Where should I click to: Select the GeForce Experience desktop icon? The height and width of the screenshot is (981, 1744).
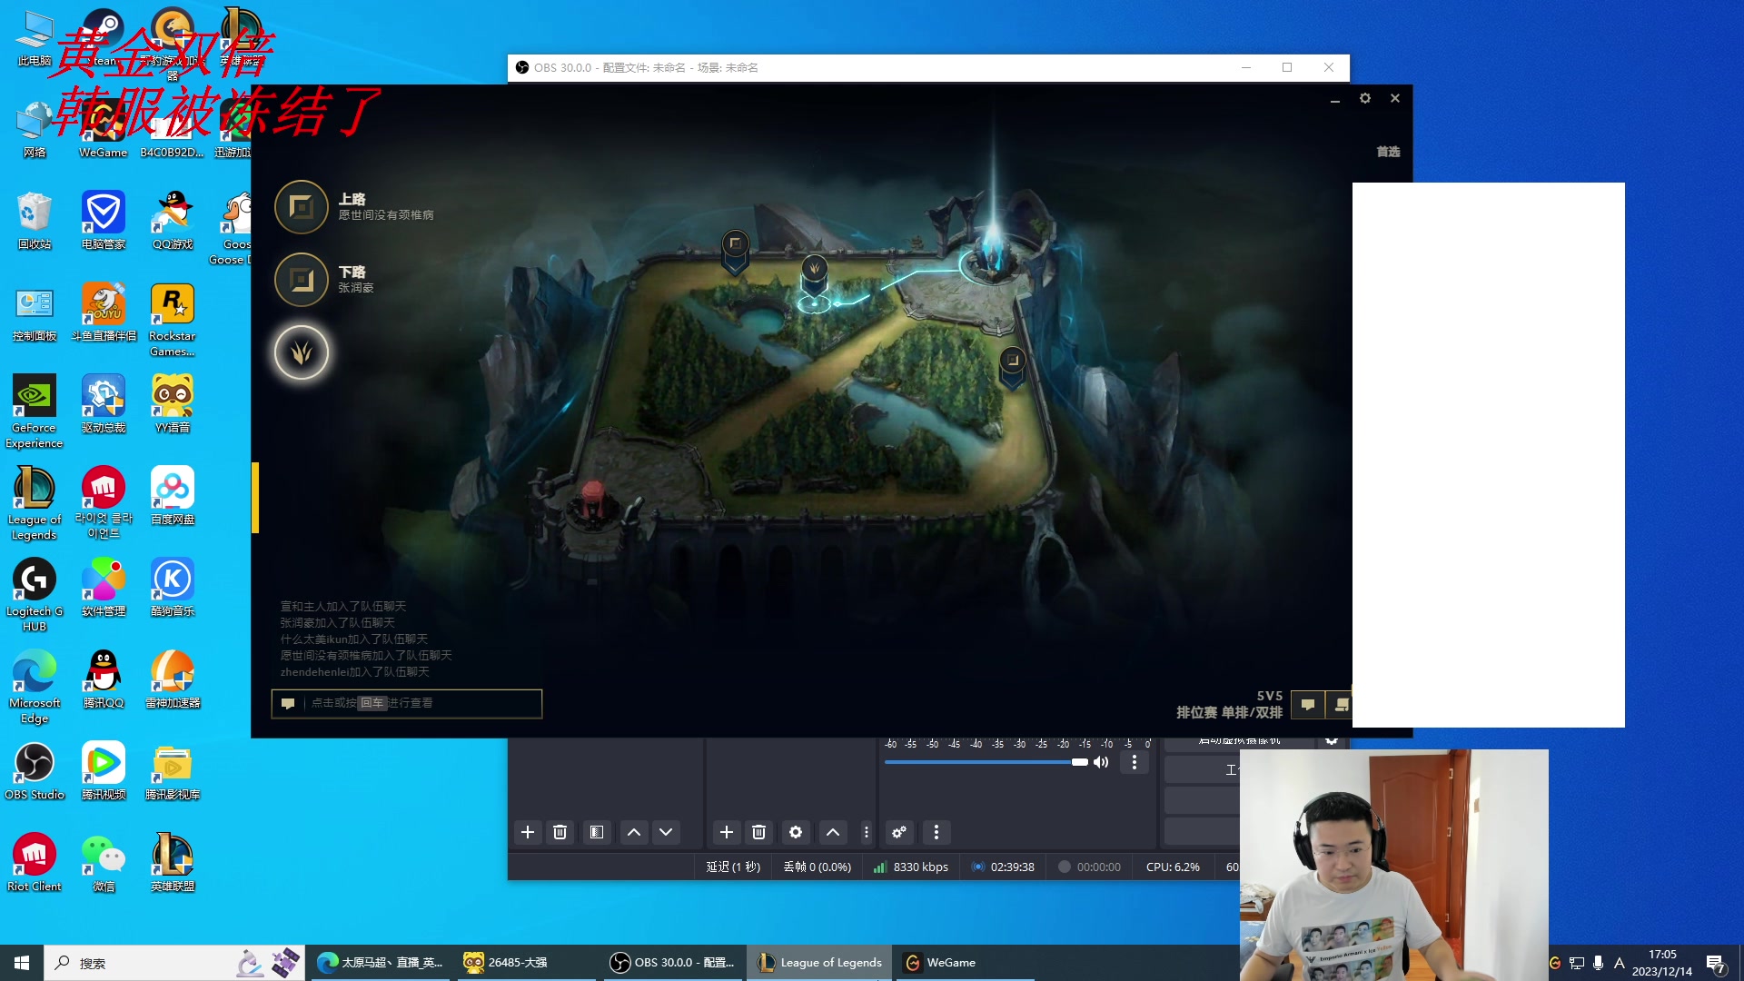pyautogui.click(x=35, y=411)
